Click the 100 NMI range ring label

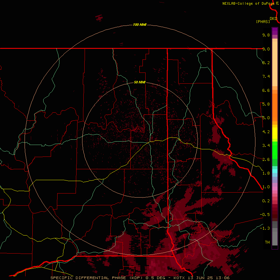[140, 25]
